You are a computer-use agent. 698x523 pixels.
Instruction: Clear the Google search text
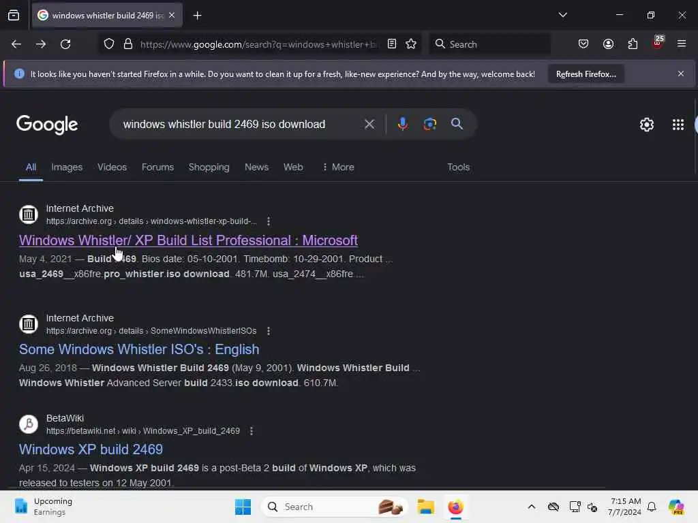(369, 124)
